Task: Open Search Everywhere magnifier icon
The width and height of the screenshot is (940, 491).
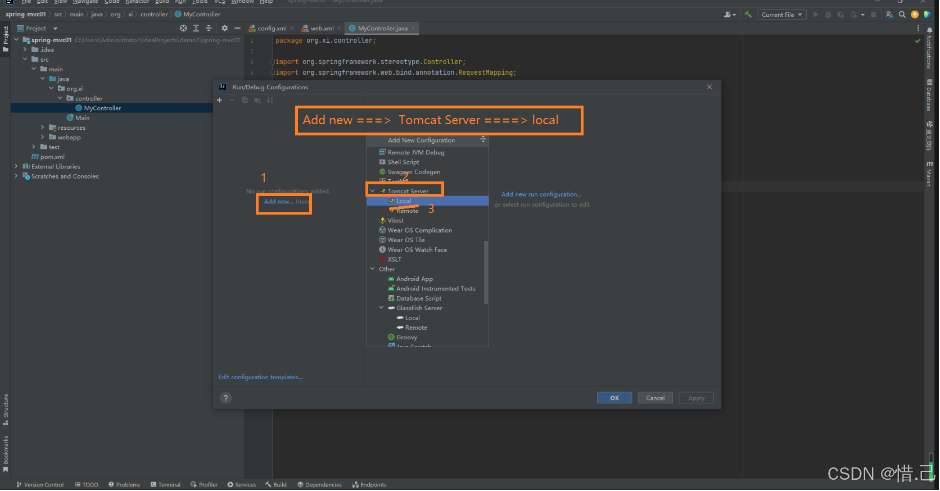Action: point(902,15)
